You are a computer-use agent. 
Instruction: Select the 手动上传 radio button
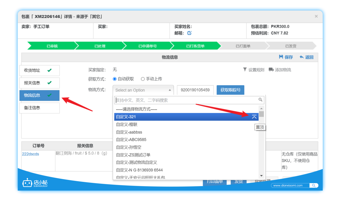point(143,79)
